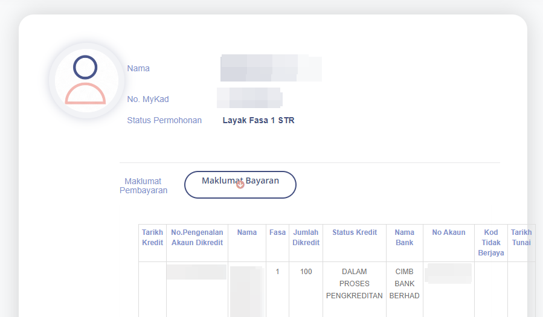Click the Nama label in profile
Viewport: 543px width, 317px height.
[138, 68]
